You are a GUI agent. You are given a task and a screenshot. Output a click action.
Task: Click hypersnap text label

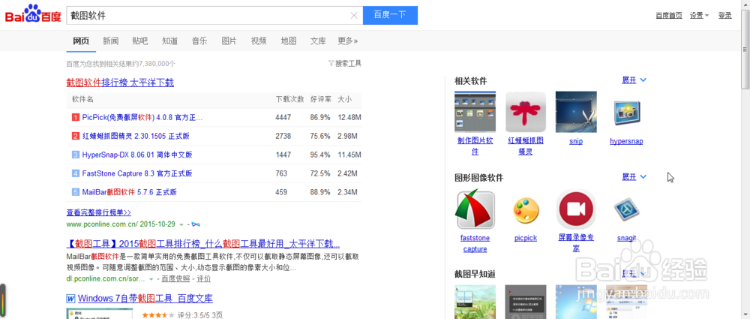pos(626,141)
